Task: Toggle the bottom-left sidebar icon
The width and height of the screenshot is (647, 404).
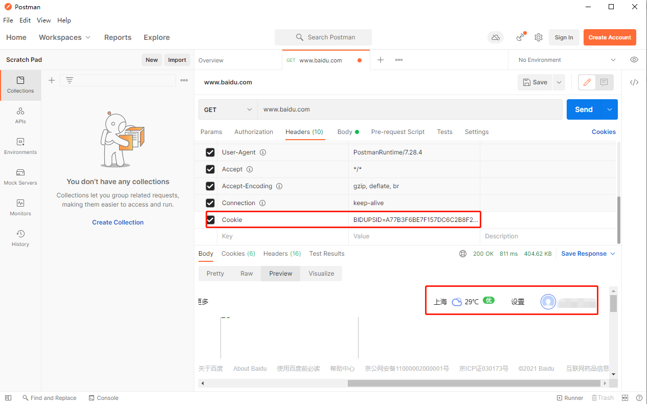Action: pos(8,398)
